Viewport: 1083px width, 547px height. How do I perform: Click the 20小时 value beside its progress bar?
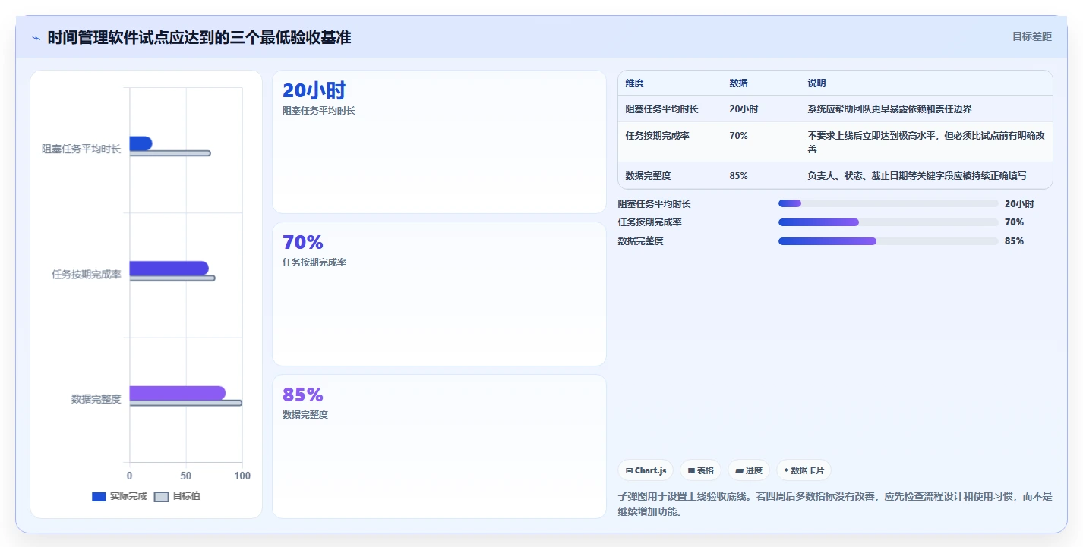[x=1019, y=204]
